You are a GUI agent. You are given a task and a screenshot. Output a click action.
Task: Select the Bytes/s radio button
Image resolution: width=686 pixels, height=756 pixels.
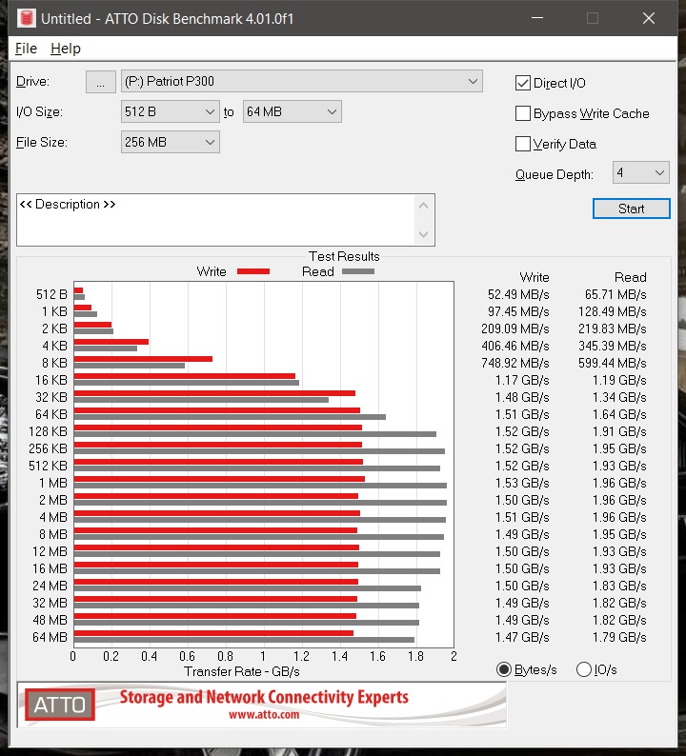point(504,669)
